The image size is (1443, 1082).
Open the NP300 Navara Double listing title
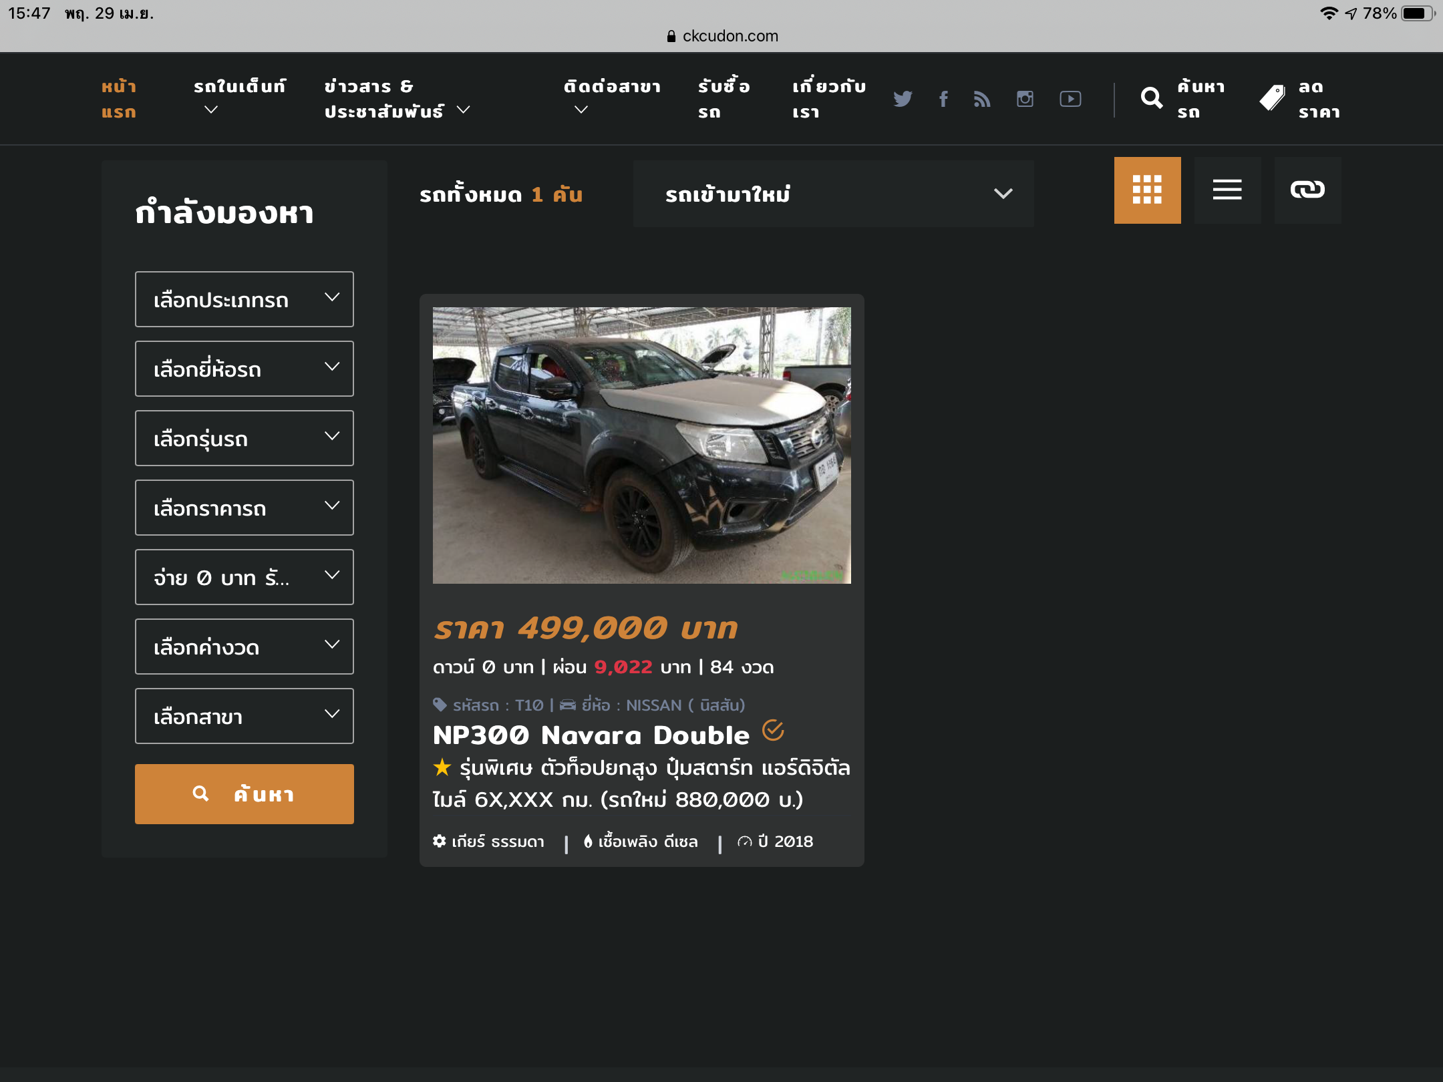click(x=591, y=735)
